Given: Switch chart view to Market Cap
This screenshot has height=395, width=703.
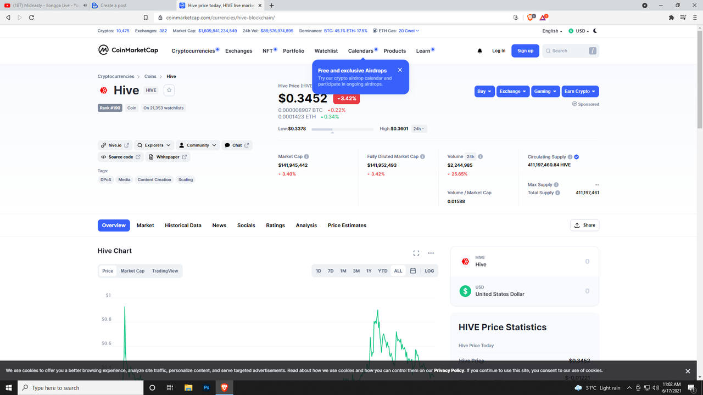Looking at the screenshot, I should pyautogui.click(x=132, y=271).
